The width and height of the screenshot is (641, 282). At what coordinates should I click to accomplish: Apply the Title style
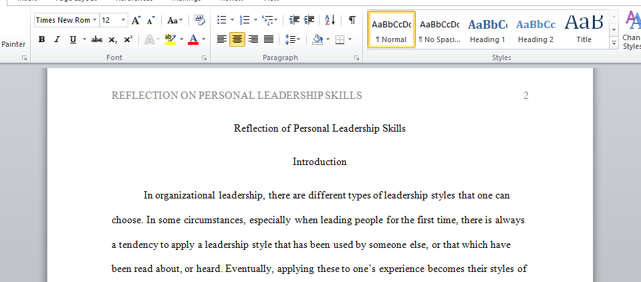click(x=584, y=30)
